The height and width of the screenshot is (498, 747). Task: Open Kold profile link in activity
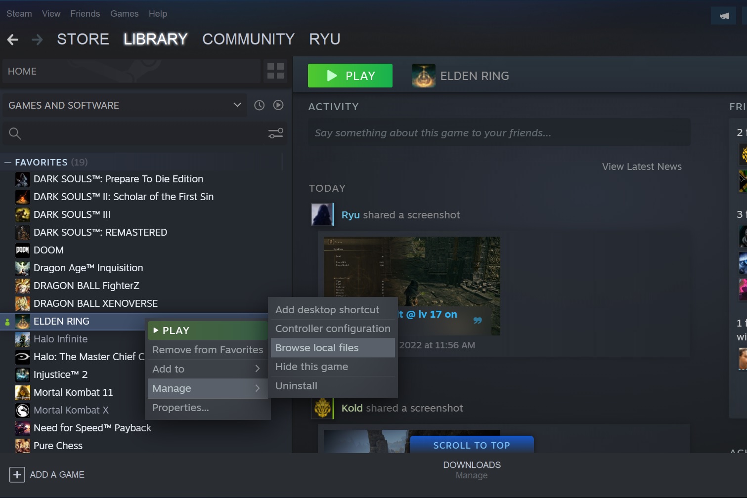pos(352,408)
